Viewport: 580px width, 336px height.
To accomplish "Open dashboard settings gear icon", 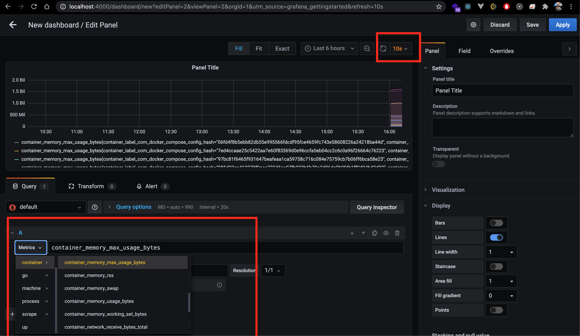I will (x=473, y=25).
